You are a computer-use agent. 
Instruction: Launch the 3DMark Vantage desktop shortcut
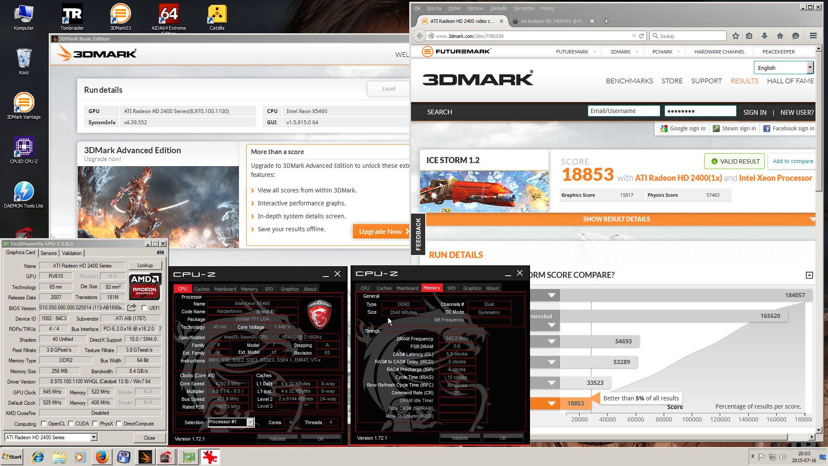pos(24,106)
